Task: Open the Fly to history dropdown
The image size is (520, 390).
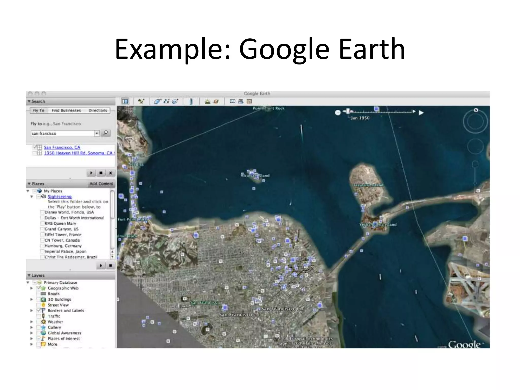Action: tap(97, 133)
